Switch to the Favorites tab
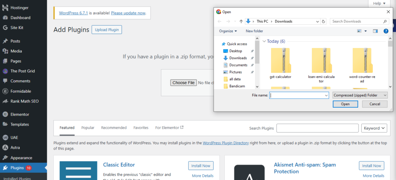The image size is (396, 180). coord(141,128)
